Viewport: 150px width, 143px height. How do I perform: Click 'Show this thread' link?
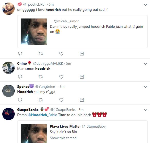(63, 138)
